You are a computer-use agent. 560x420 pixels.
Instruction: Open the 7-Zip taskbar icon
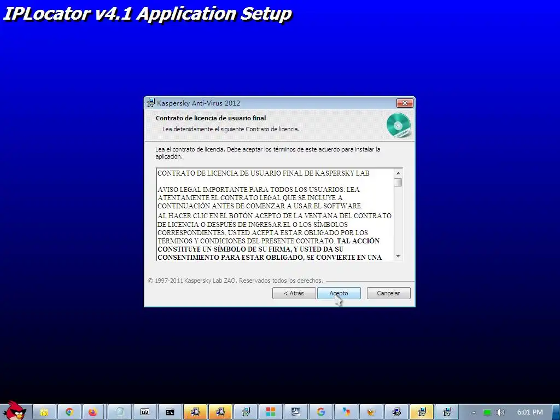[144, 412]
